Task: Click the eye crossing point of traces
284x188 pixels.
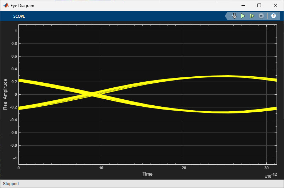Action: point(92,94)
